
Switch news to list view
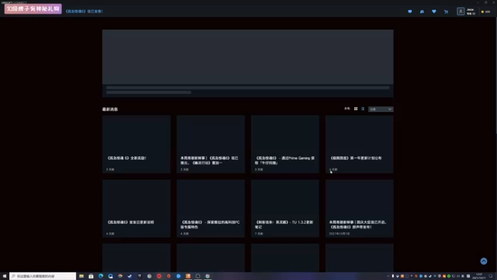363,109
